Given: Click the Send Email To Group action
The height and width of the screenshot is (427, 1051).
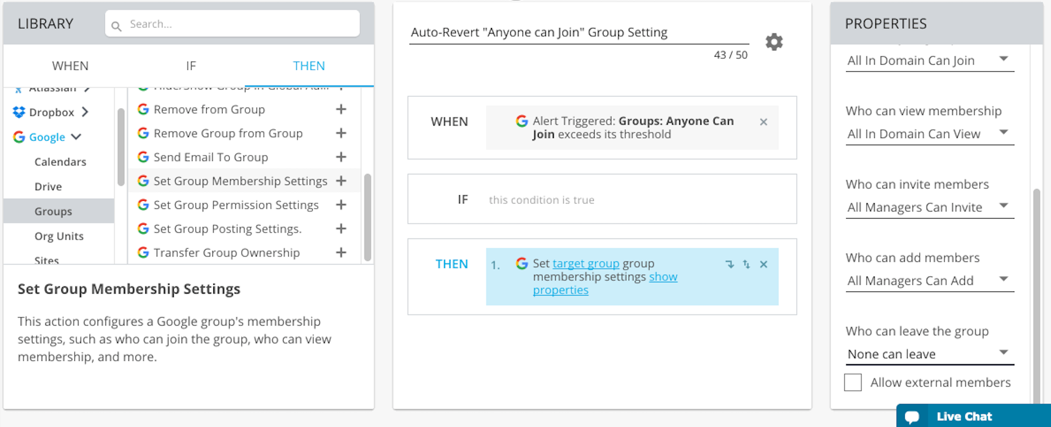Looking at the screenshot, I should [x=211, y=157].
